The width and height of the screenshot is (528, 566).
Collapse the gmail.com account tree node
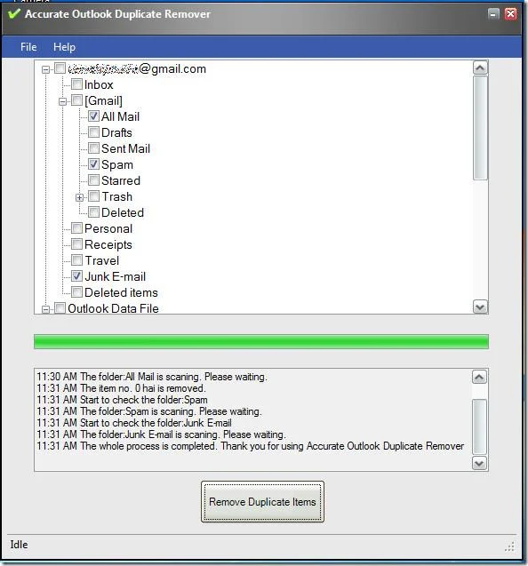click(45, 69)
